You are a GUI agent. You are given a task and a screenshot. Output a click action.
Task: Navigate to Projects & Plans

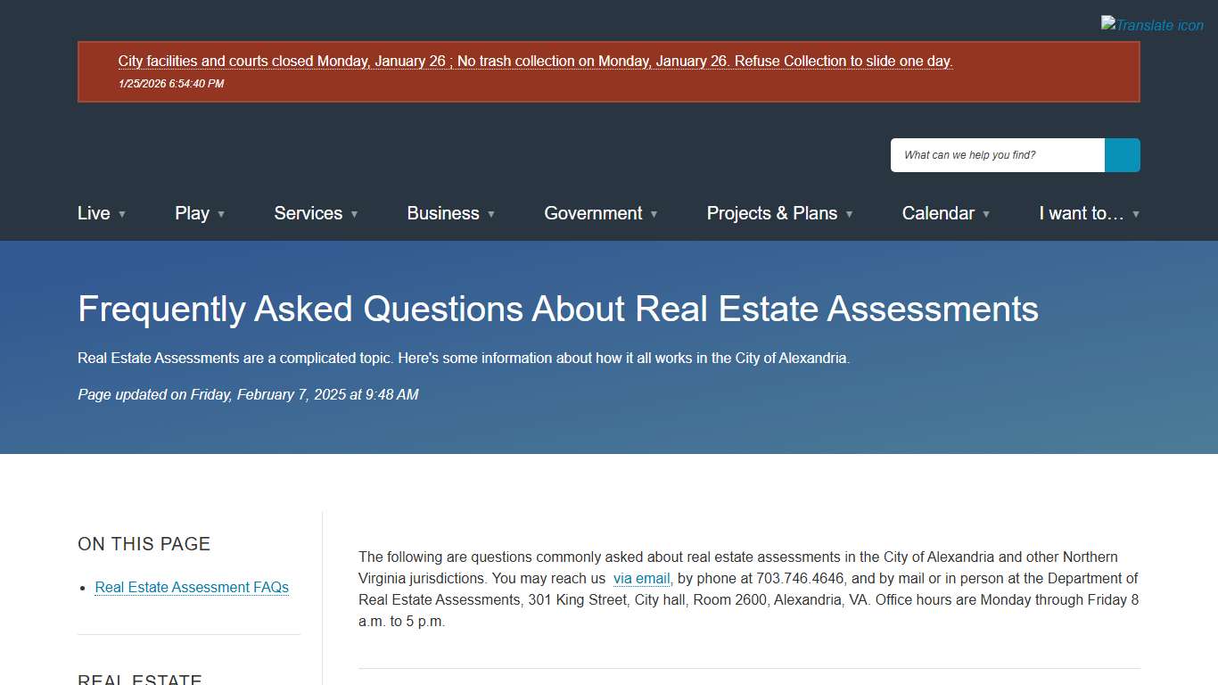coord(771,213)
